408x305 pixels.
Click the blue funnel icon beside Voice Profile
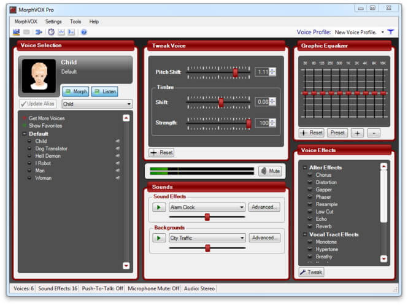pyautogui.click(x=391, y=32)
